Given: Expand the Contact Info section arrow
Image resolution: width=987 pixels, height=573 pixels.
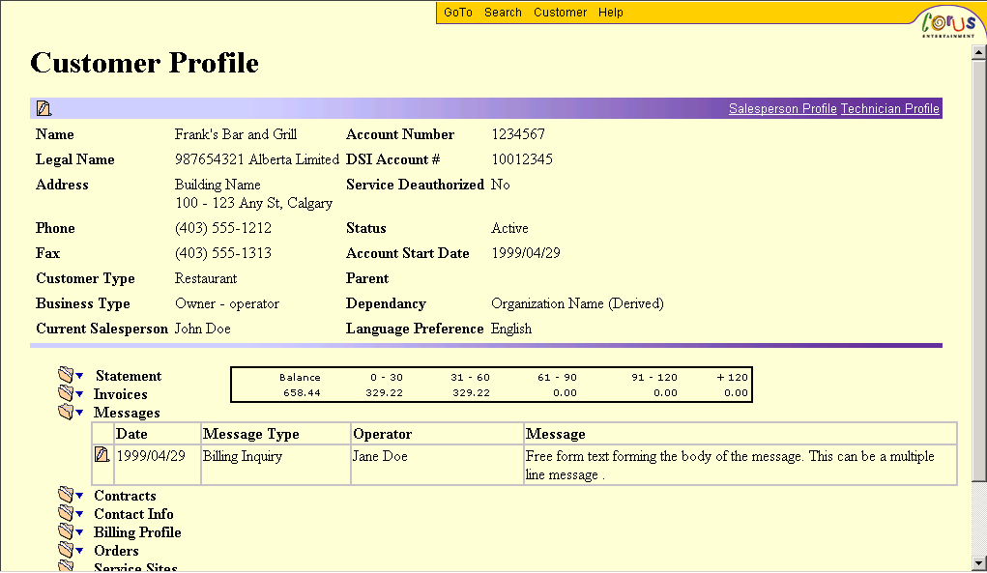Looking at the screenshot, I should pyautogui.click(x=80, y=514).
